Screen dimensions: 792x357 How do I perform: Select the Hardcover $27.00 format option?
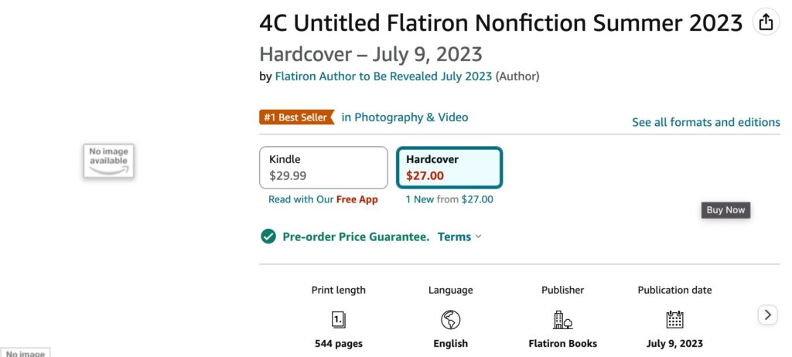click(x=449, y=168)
